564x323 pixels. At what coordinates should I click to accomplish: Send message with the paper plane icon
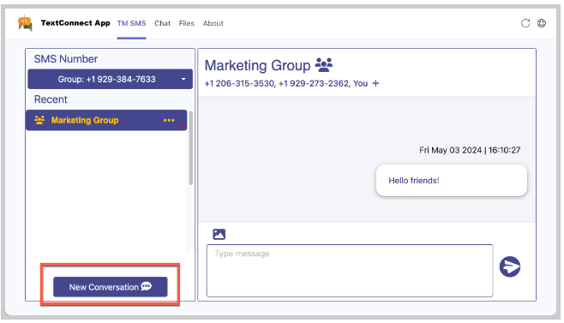510,266
